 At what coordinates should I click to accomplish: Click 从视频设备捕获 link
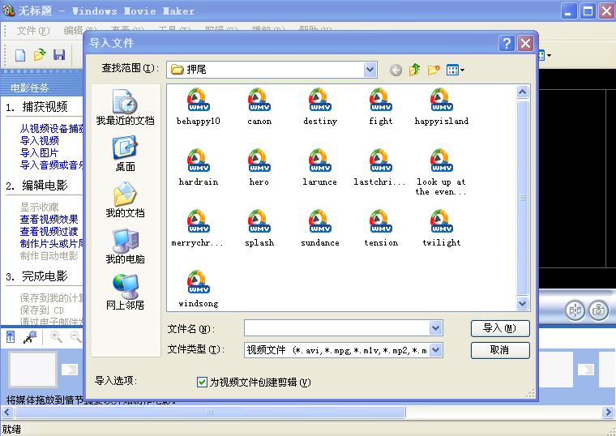point(51,128)
